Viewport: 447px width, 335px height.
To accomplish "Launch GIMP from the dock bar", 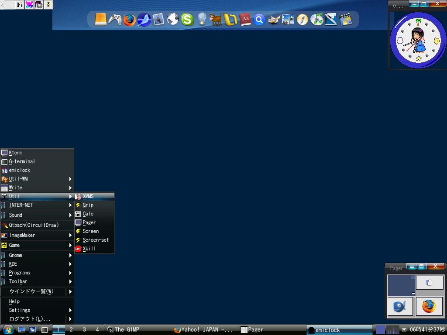I will coord(274,19).
